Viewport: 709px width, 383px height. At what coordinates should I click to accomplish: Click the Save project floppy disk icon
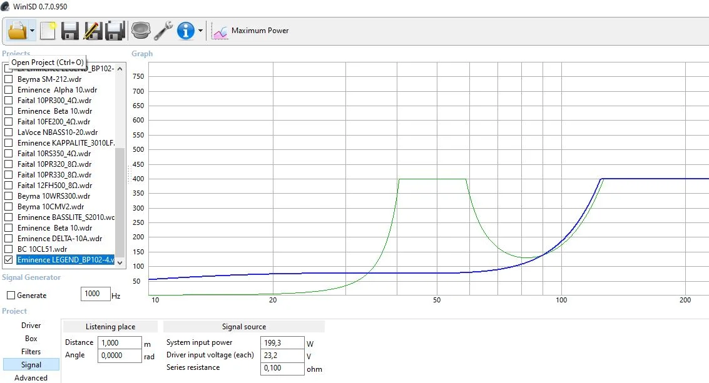[x=69, y=30]
